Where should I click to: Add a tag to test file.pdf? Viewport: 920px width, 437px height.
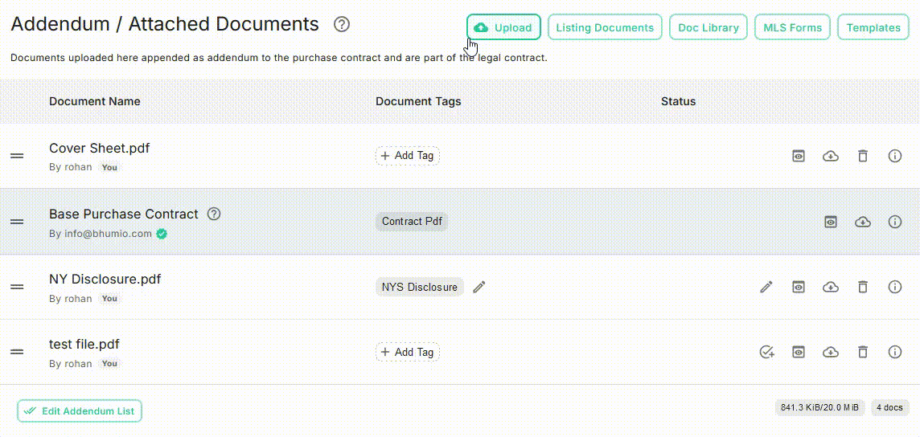coord(407,352)
